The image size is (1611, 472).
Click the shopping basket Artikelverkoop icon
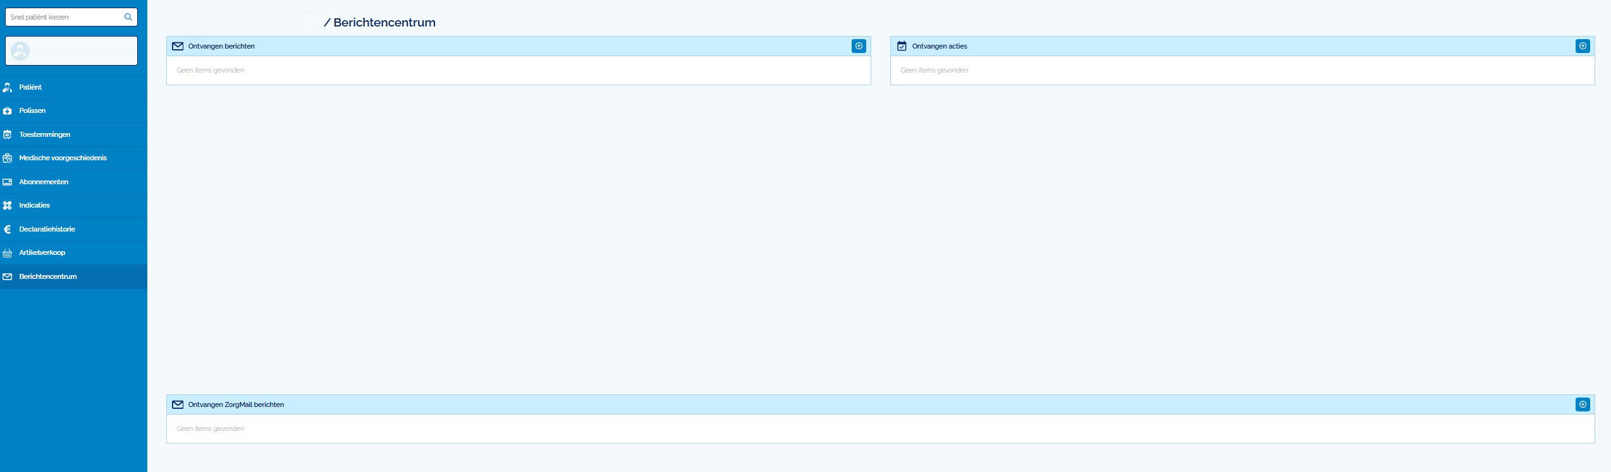8,253
